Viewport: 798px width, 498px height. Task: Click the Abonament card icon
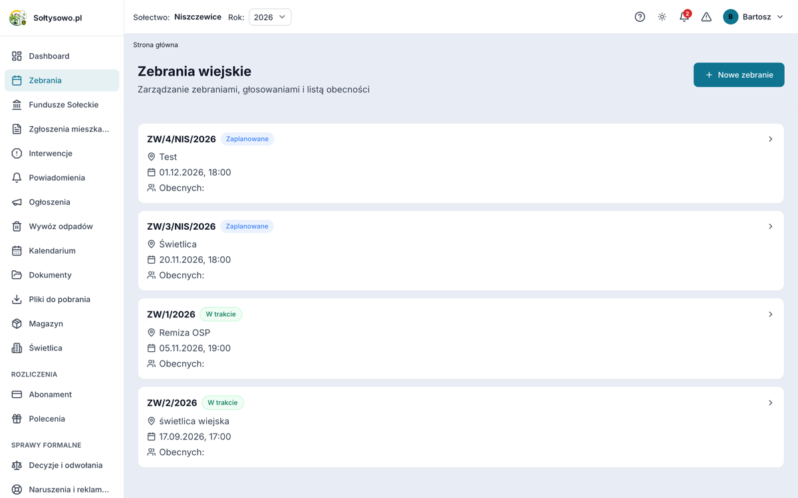[17, 394]
